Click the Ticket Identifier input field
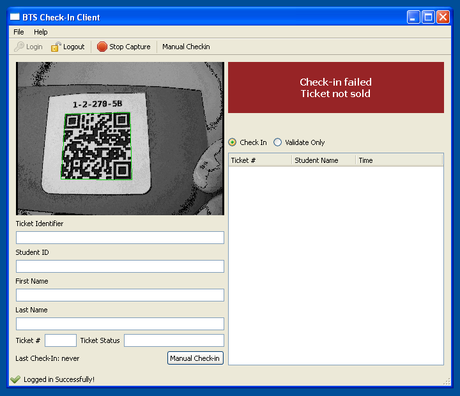The height and width of the screenshot is (396, 460). click(120, 238)
